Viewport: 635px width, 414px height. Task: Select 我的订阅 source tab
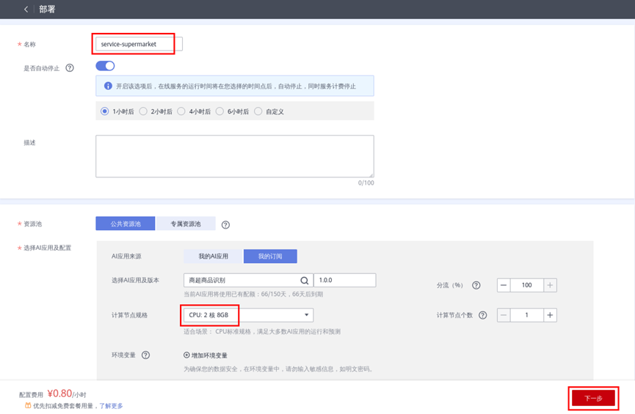[270, 256]
